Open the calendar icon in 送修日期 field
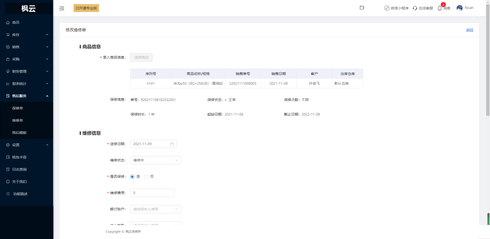Screen dimensions: 490x239 172,144
